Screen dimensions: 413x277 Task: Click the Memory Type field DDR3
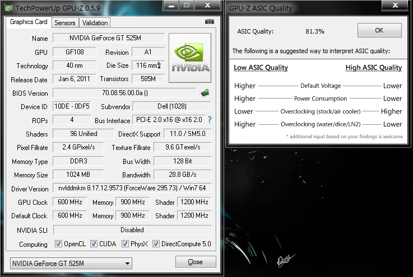[x=78, y=161]
